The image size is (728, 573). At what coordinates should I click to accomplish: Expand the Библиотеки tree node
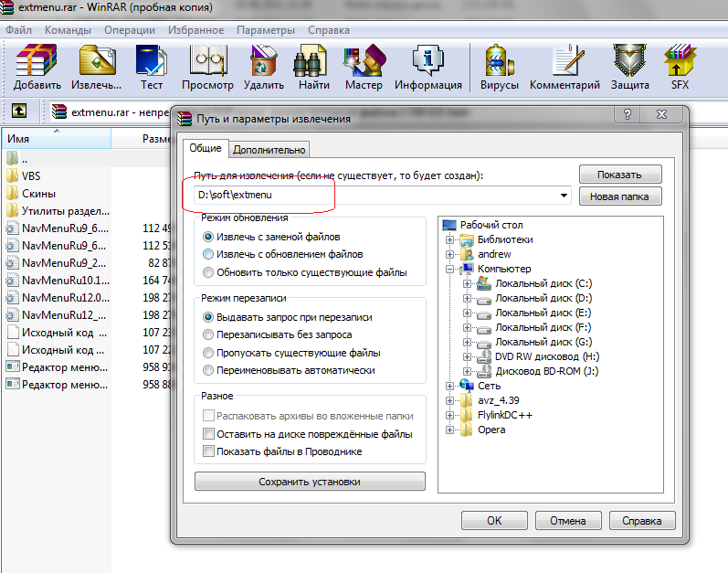click(449, 240)
